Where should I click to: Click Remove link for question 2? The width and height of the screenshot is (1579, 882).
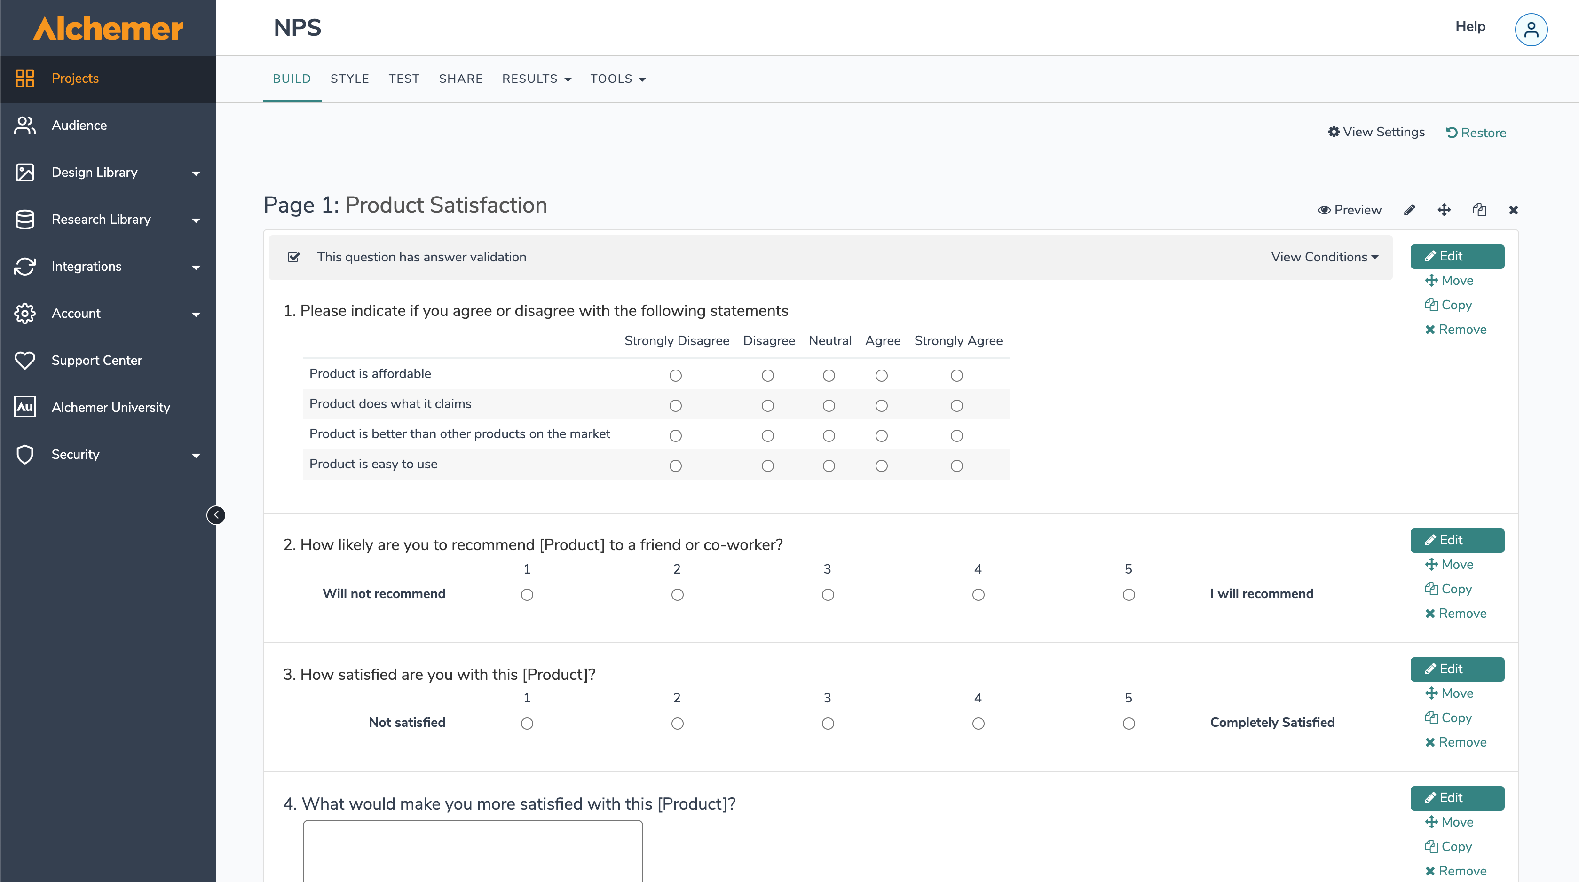1456,614
